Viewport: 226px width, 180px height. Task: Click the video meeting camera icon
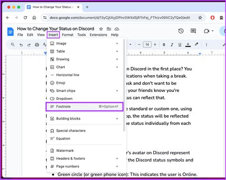[x=206, y=31]
